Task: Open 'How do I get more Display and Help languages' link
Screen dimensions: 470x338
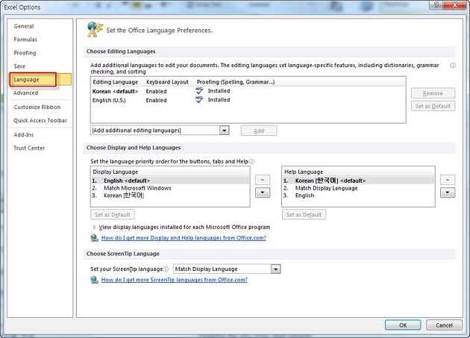Action: [x=184, y=238]
